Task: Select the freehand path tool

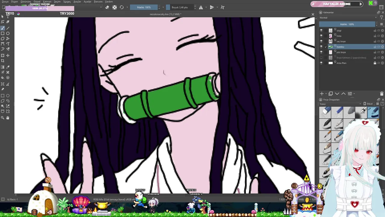Action: 8,44
